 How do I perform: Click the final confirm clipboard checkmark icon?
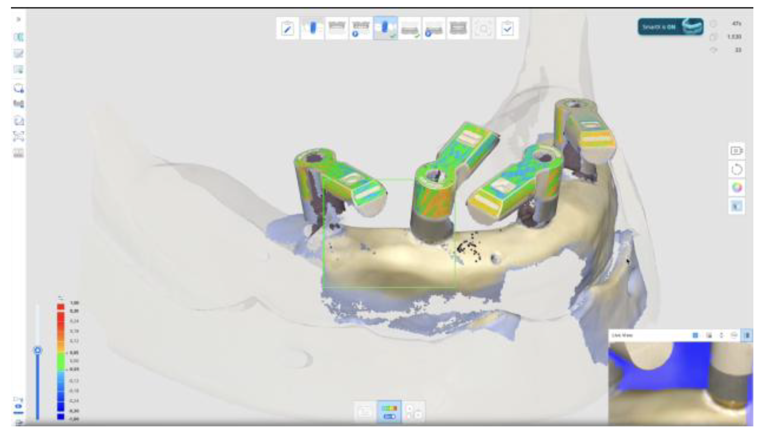point(507,28)
